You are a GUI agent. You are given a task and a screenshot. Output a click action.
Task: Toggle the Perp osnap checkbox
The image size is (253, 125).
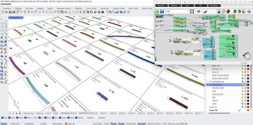tap(45, 118)
